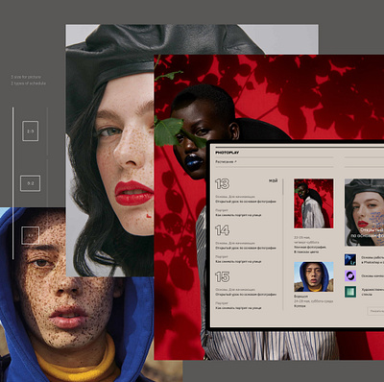The image size is (384, 382).
Task: Open the Photoshop and Lightroom course icon
Action: (x=350, y=260)
